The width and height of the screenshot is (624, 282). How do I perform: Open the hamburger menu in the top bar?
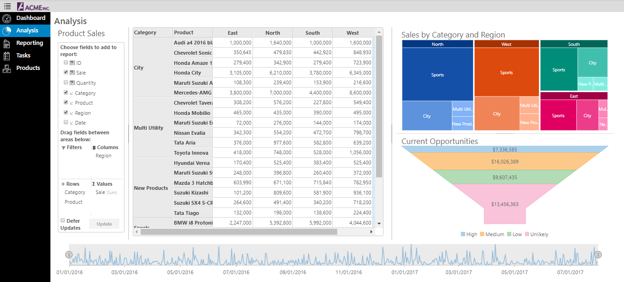click(7, 6)
